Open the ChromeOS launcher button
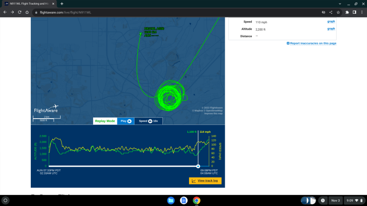 (6, 201)
